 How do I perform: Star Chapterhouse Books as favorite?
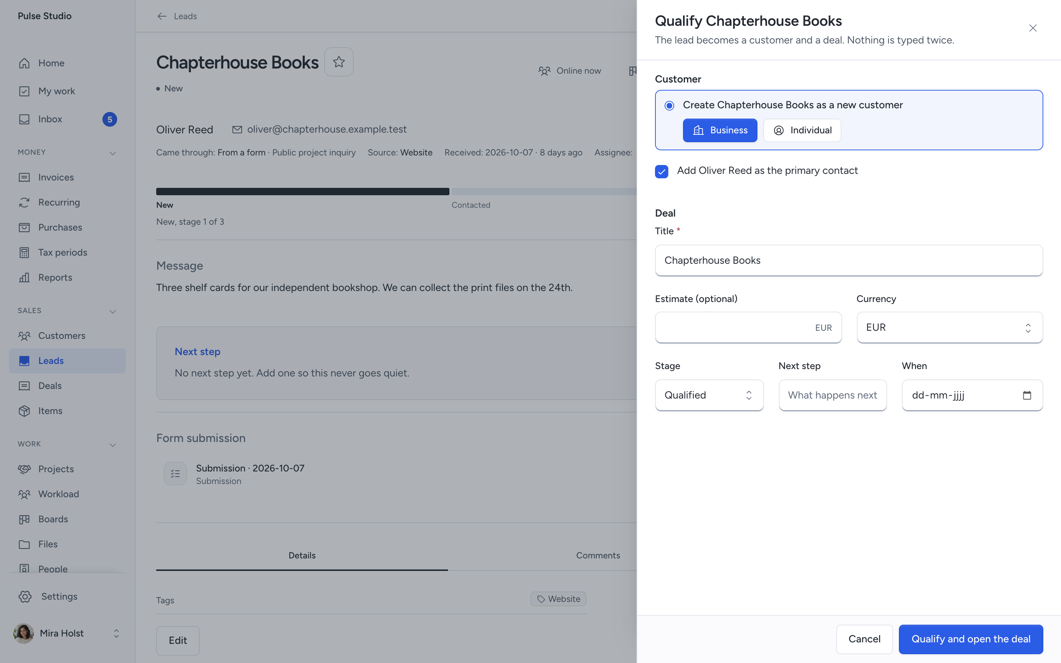pos(339,62)
